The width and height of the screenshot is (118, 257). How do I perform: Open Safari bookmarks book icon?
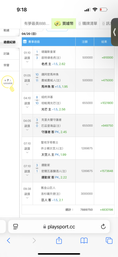tap(84, 241)
